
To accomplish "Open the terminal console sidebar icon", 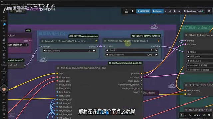I will [4, 99].
